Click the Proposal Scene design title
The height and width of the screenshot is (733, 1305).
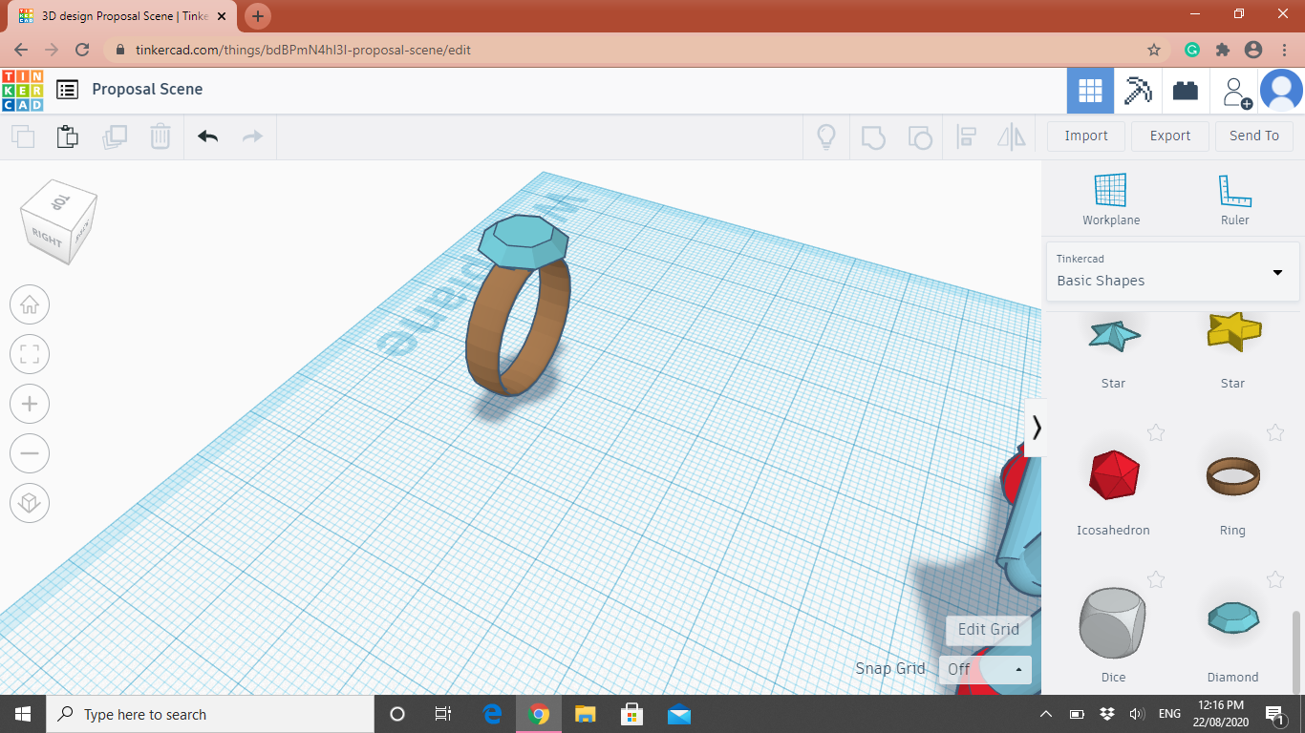[147, 89]
